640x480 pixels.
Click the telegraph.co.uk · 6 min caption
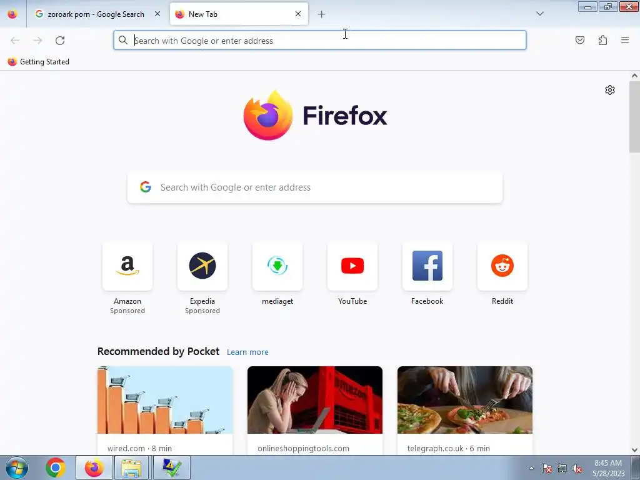point(449,448)
